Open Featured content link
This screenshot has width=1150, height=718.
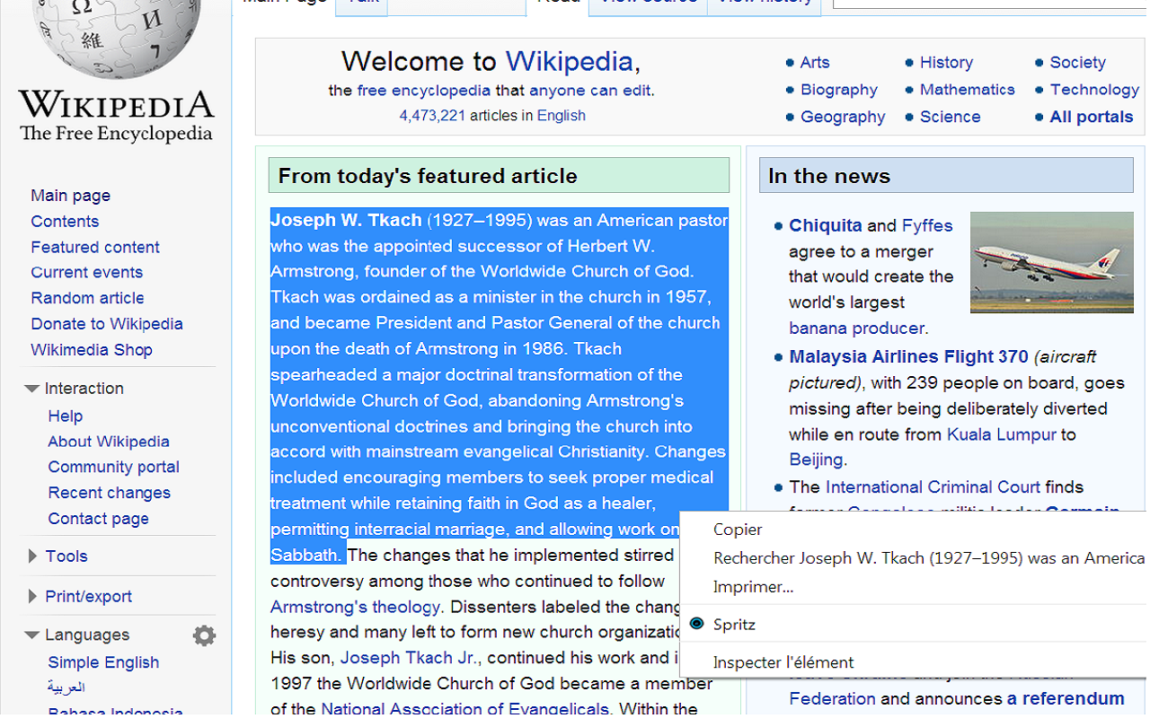(x=95, y=247)
